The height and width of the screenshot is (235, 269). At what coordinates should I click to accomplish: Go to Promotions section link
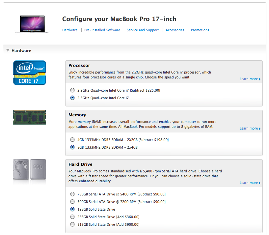(200, 30)
